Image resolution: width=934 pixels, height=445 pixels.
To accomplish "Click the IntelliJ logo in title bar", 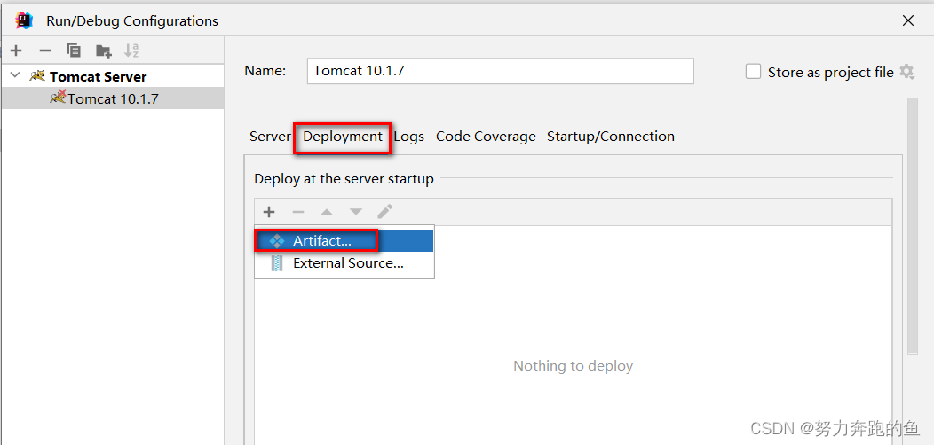I will [25, 20].
